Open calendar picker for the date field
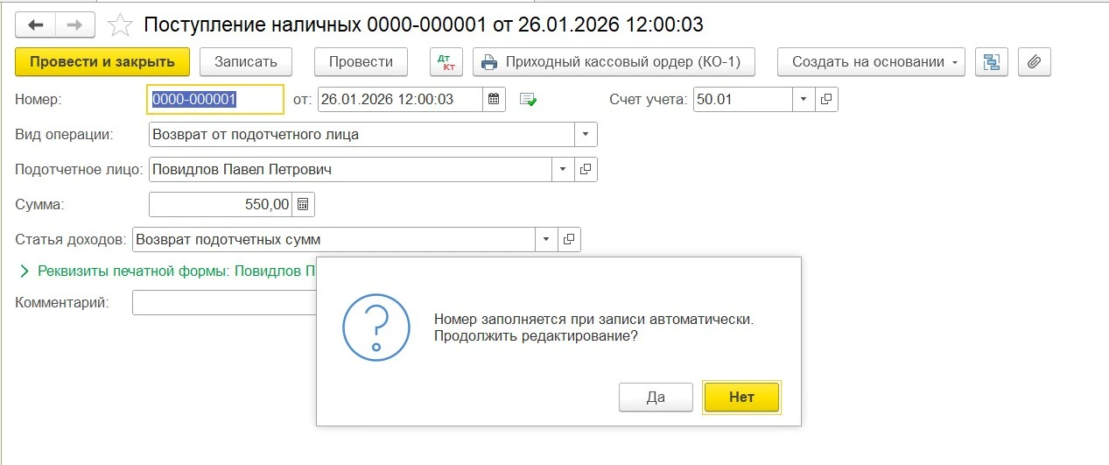The height and width of the screenshot is (465, 1109). (494, 99)
